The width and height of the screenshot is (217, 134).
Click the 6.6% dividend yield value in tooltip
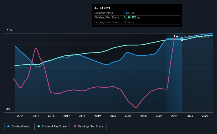(127, 13)
